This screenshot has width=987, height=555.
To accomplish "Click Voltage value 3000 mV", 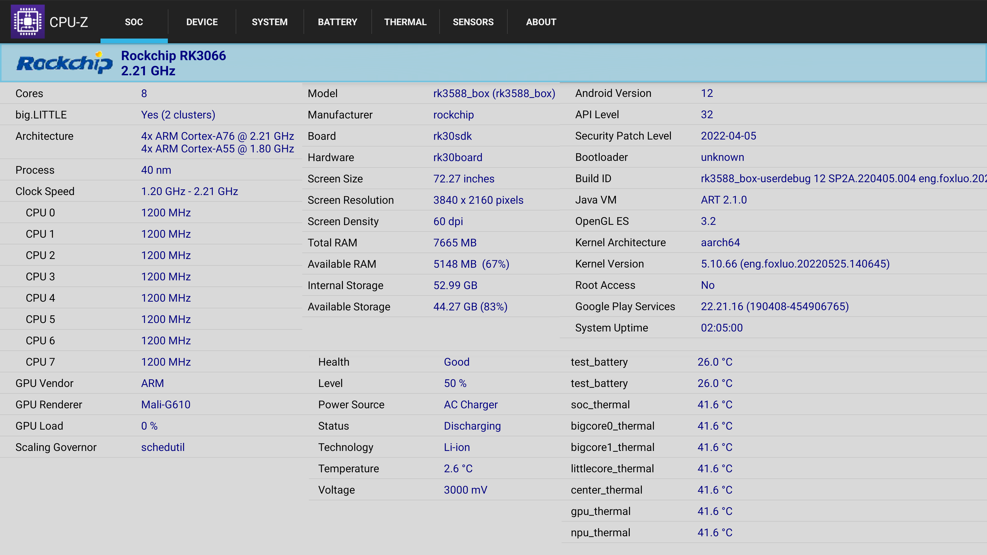I will pyautogui.click(x=465, y=490).
